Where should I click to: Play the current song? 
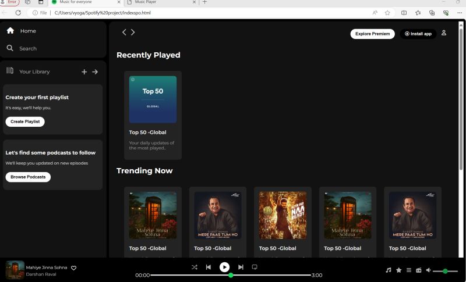pyautogui.click(x=224, y=267)
